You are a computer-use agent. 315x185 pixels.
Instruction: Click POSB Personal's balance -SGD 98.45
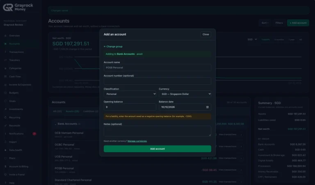209,170
